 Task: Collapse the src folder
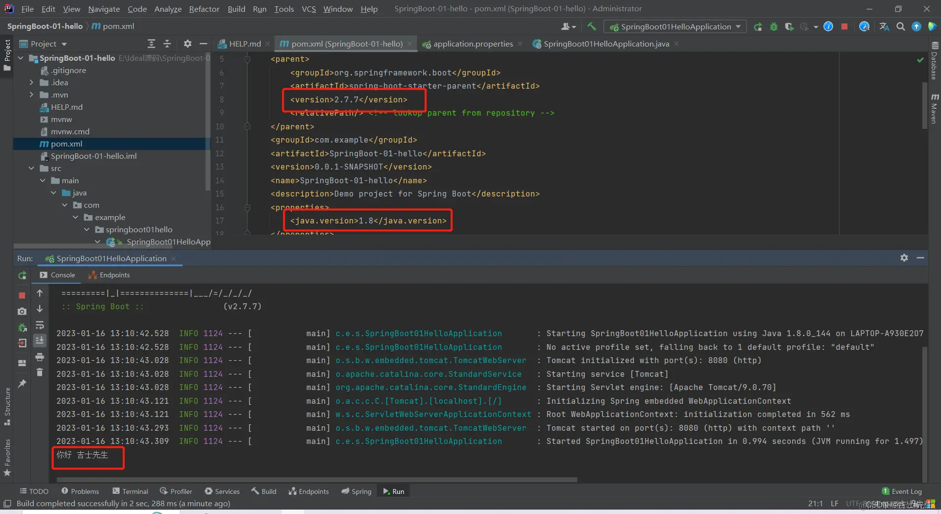click(x=31, y=168)
